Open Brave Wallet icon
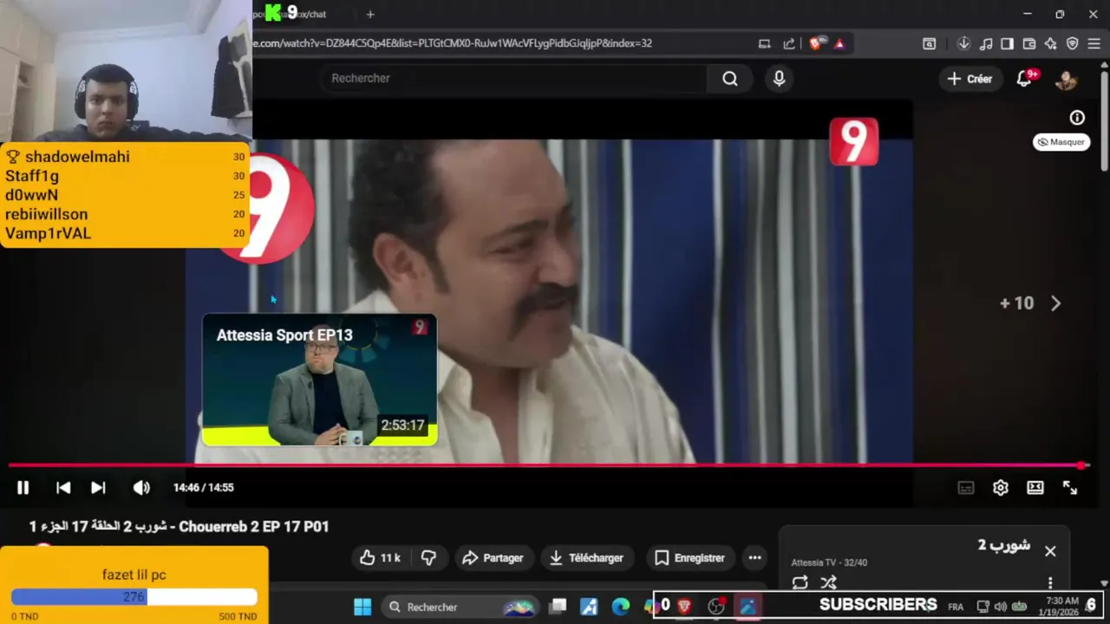This screenshot has width=1110, height=624. point(1029,43)
